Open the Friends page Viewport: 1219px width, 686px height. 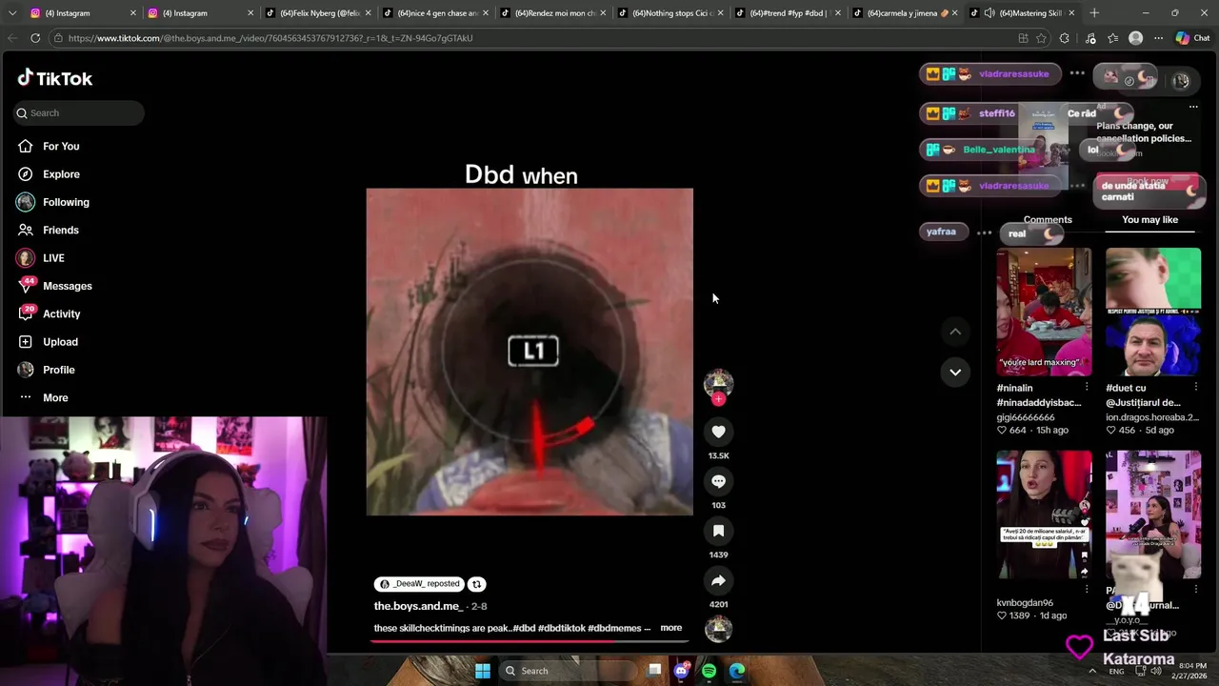(61, 230)
